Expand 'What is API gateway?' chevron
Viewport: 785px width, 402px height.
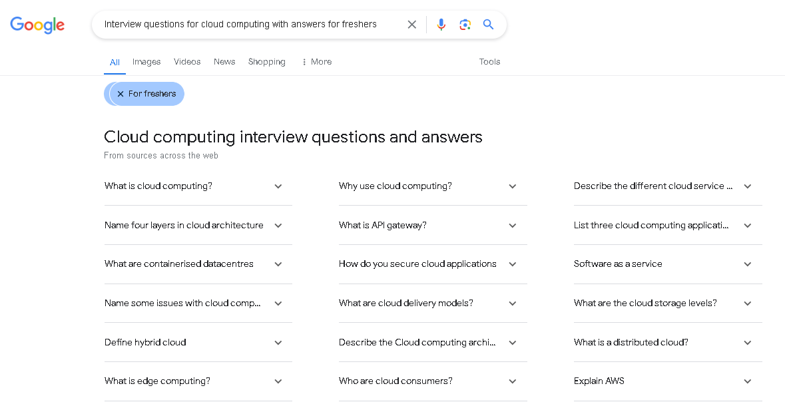pos(512,225)
